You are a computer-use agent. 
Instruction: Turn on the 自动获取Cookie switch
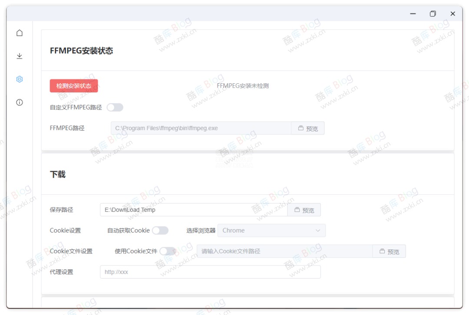tap(160, 230)
